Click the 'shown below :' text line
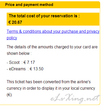The image size is (103, 107). click(x=19, y=53)
